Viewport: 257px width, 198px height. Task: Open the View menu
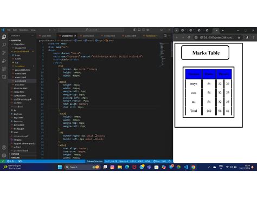[33, 30]
